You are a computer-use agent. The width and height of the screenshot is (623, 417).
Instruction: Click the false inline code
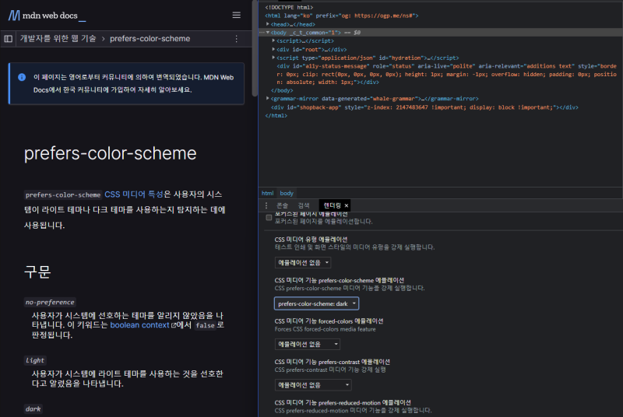point(205,325)
